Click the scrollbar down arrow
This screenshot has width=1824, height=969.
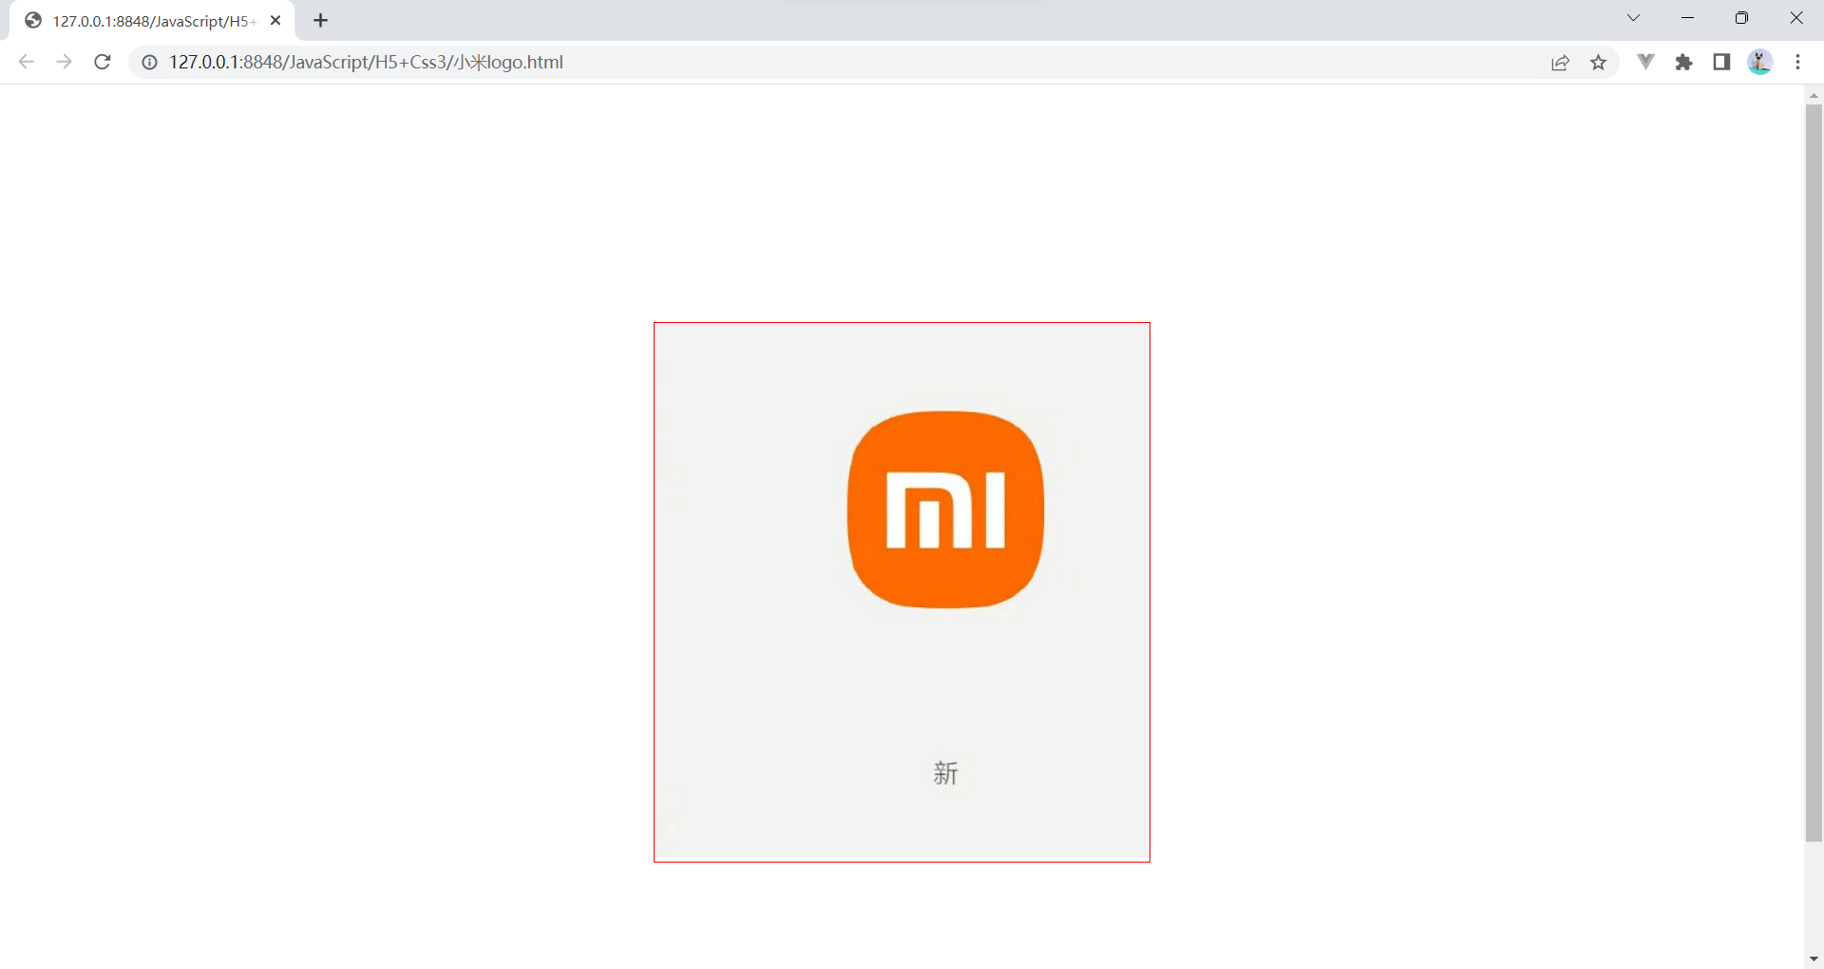click(1814, 959)
